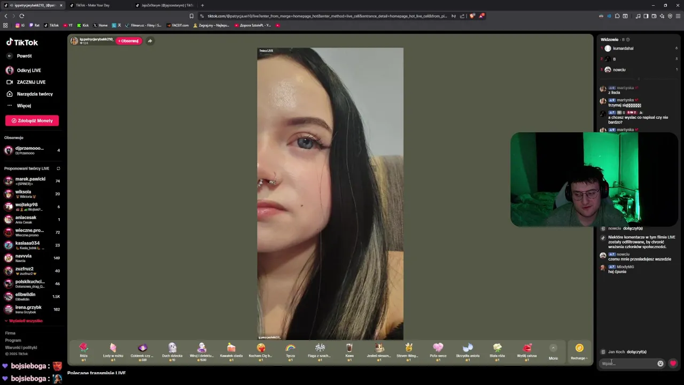Switch to JajoZeStarym browser tab
The image size is (684, 385).
165,5
